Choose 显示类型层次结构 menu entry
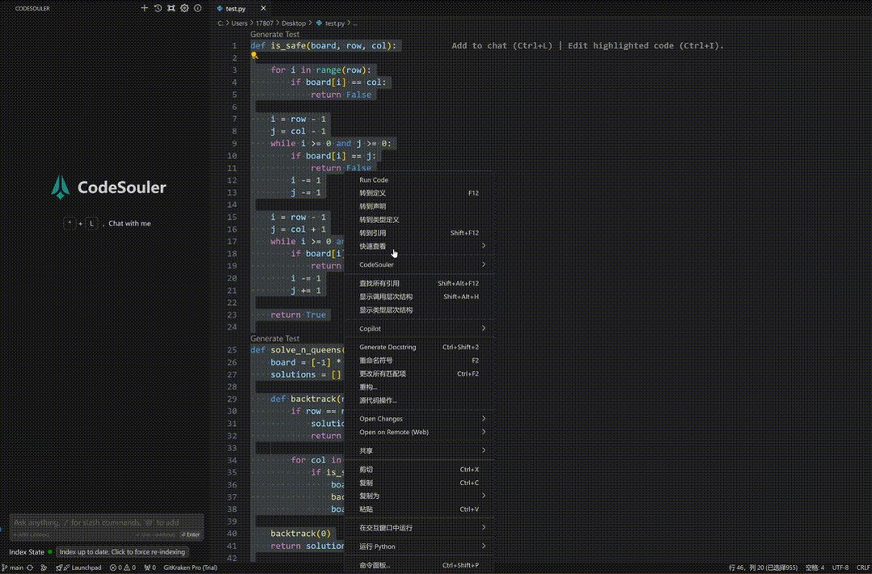 pyautogui.click(x=420, y=310)
